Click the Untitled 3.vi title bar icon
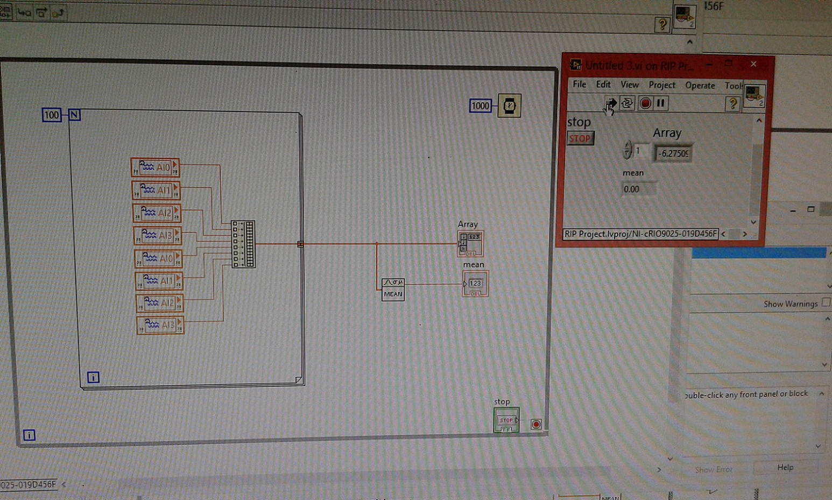The width and height of the screenshot is (832, 500). [x=576, y=65]
